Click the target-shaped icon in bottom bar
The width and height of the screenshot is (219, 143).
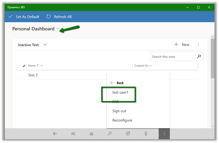[128, 134]
